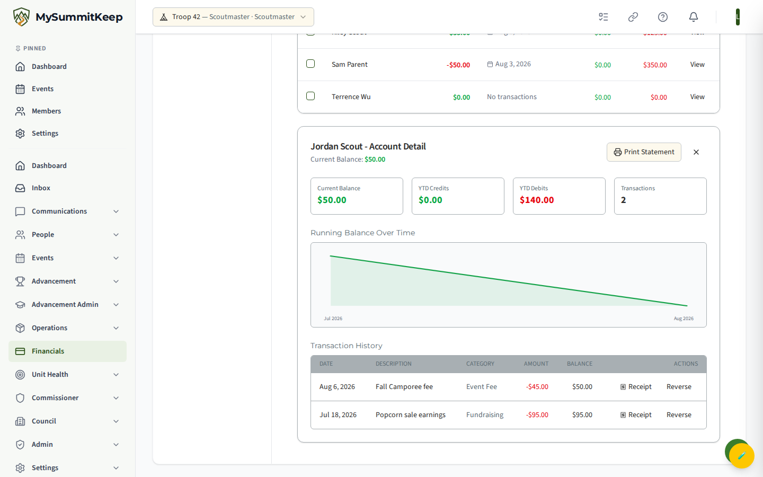The image size is (763, 477).
Task: Expand the lower Events menu chevron
Action: [116, 258]
